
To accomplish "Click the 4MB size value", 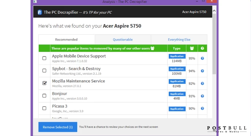I will coord(177,98).
